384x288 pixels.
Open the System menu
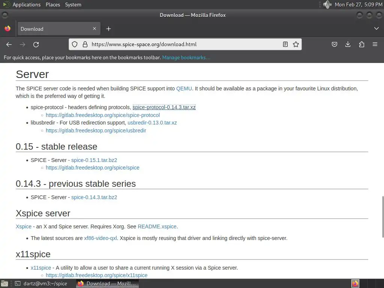(73, 4)
